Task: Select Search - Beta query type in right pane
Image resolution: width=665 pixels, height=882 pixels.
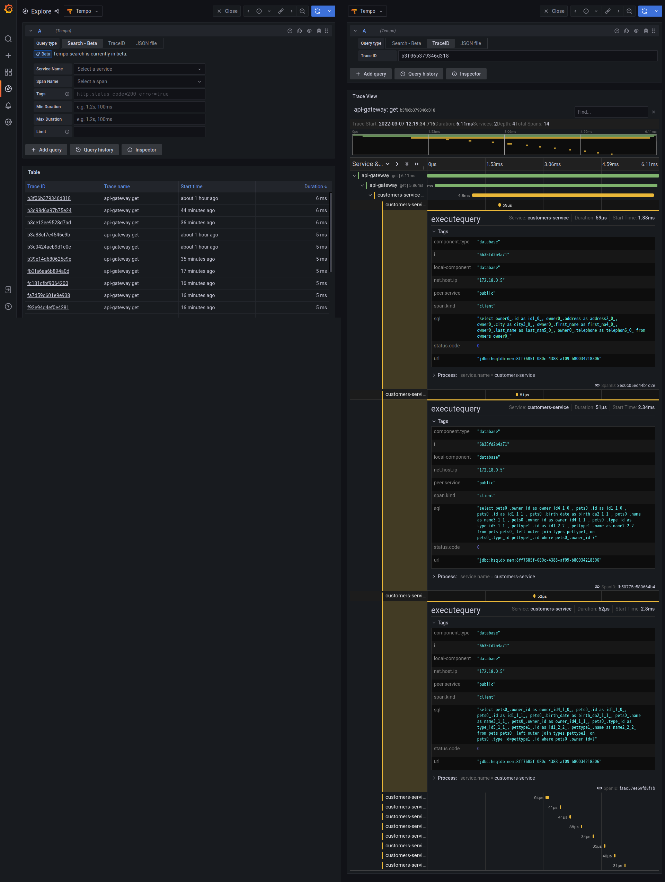Action: point(406,43)
